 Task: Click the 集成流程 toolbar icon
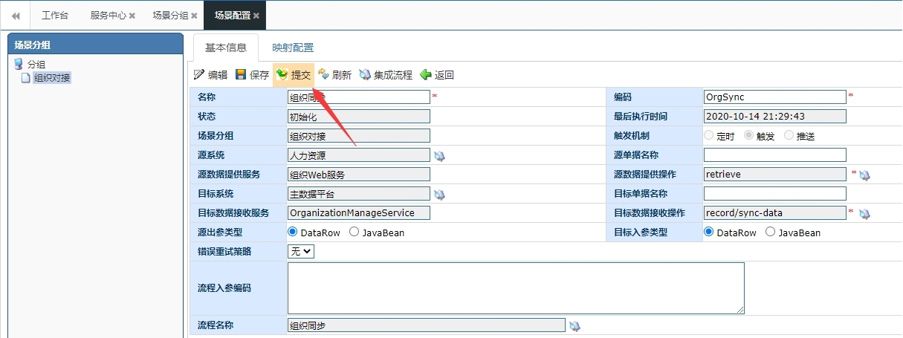point(365,74)
